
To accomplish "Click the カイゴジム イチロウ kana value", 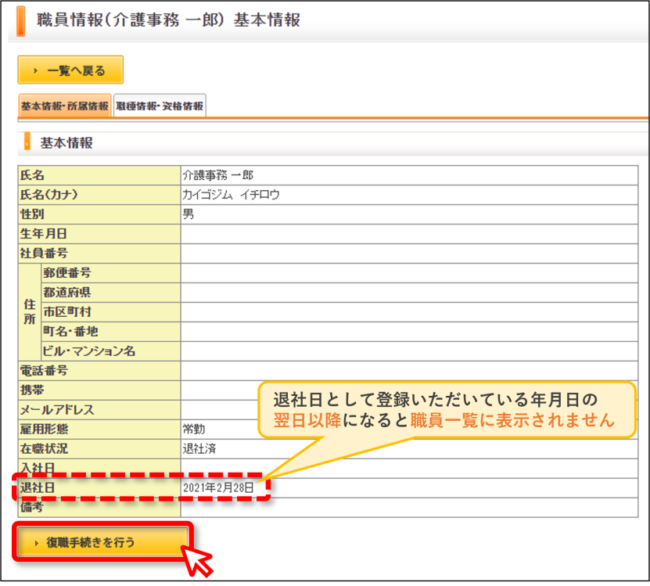I will click(232, 195).
